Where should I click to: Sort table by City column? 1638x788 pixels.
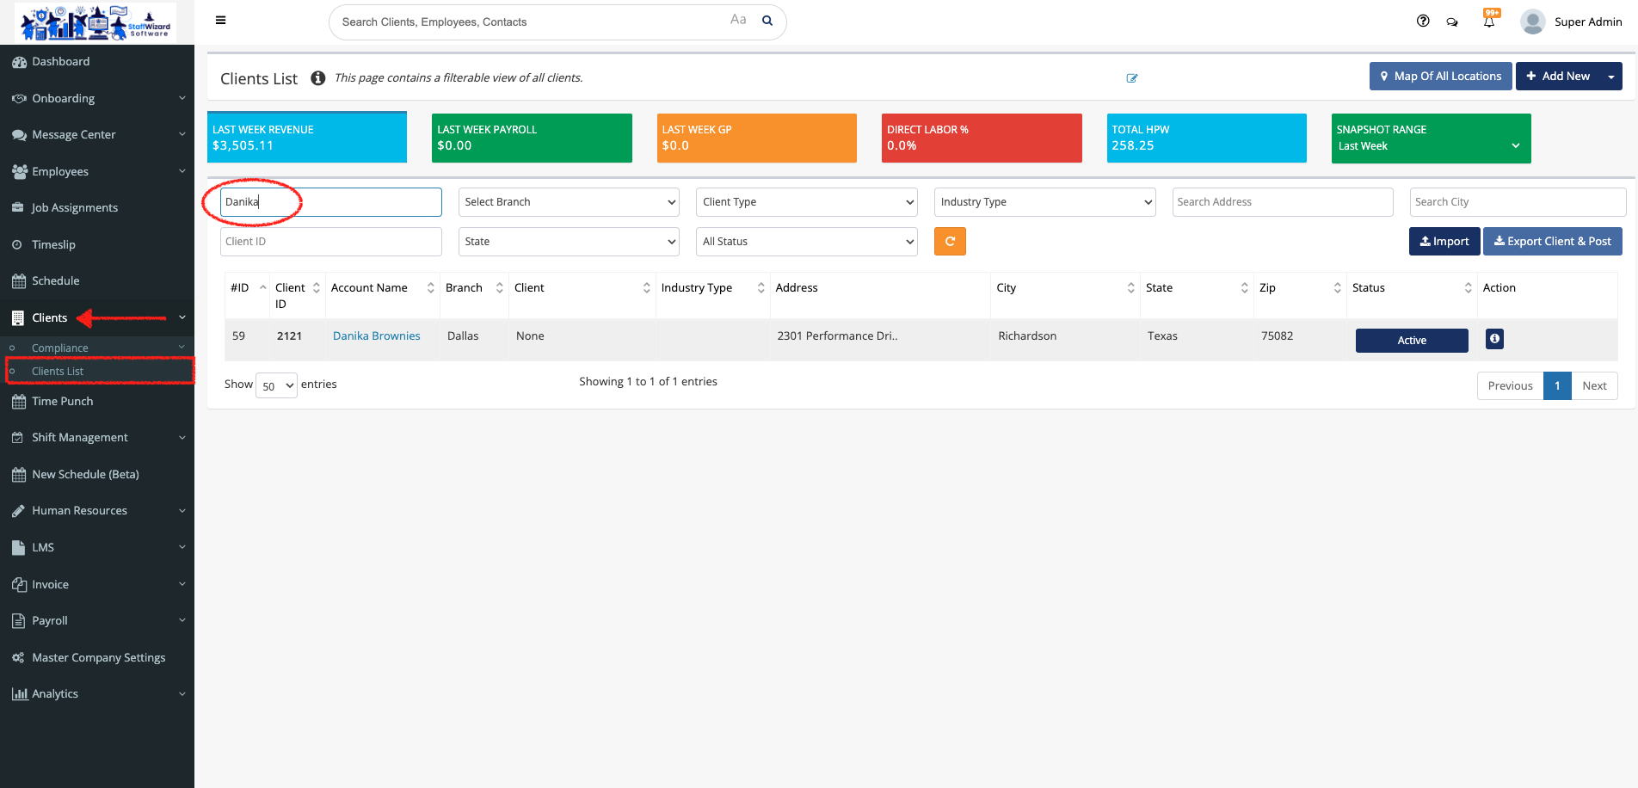[1065, 288]
